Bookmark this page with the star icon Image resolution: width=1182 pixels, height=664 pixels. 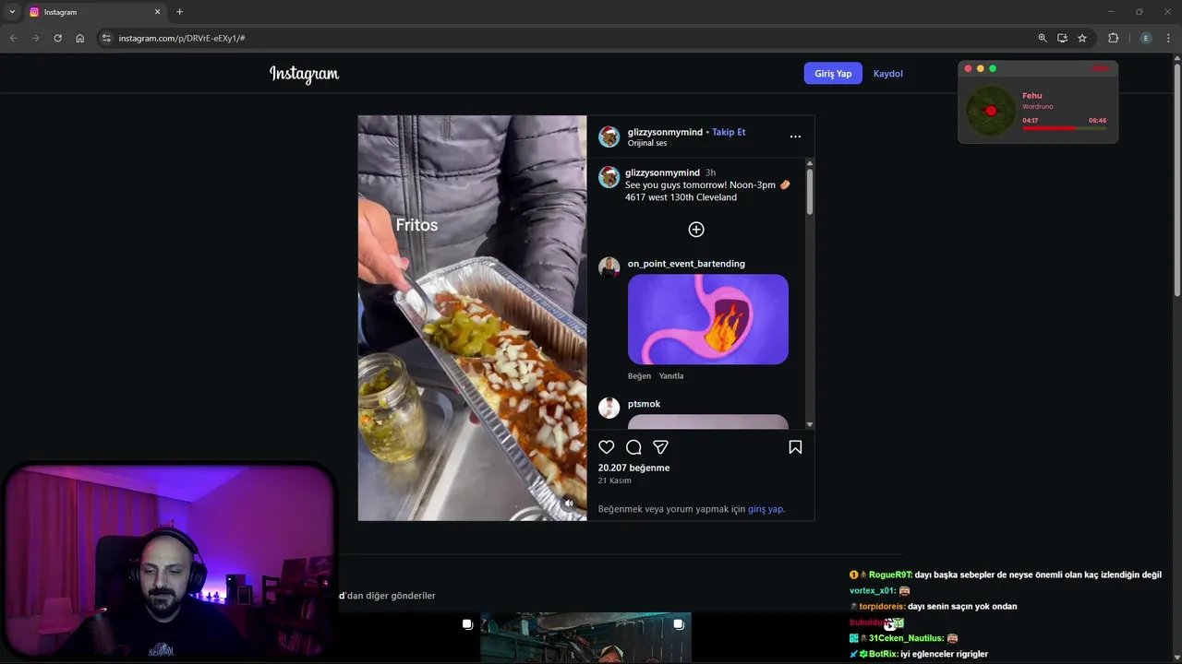coord(1082,38)
